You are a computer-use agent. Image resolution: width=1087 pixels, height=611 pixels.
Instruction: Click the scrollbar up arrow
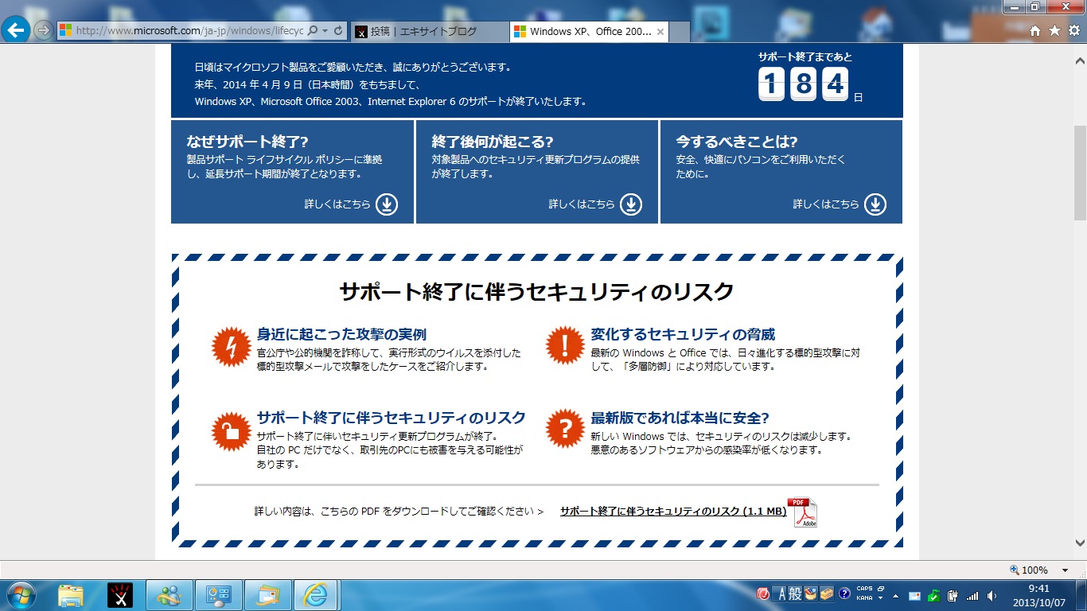[x=1080, y=60]
